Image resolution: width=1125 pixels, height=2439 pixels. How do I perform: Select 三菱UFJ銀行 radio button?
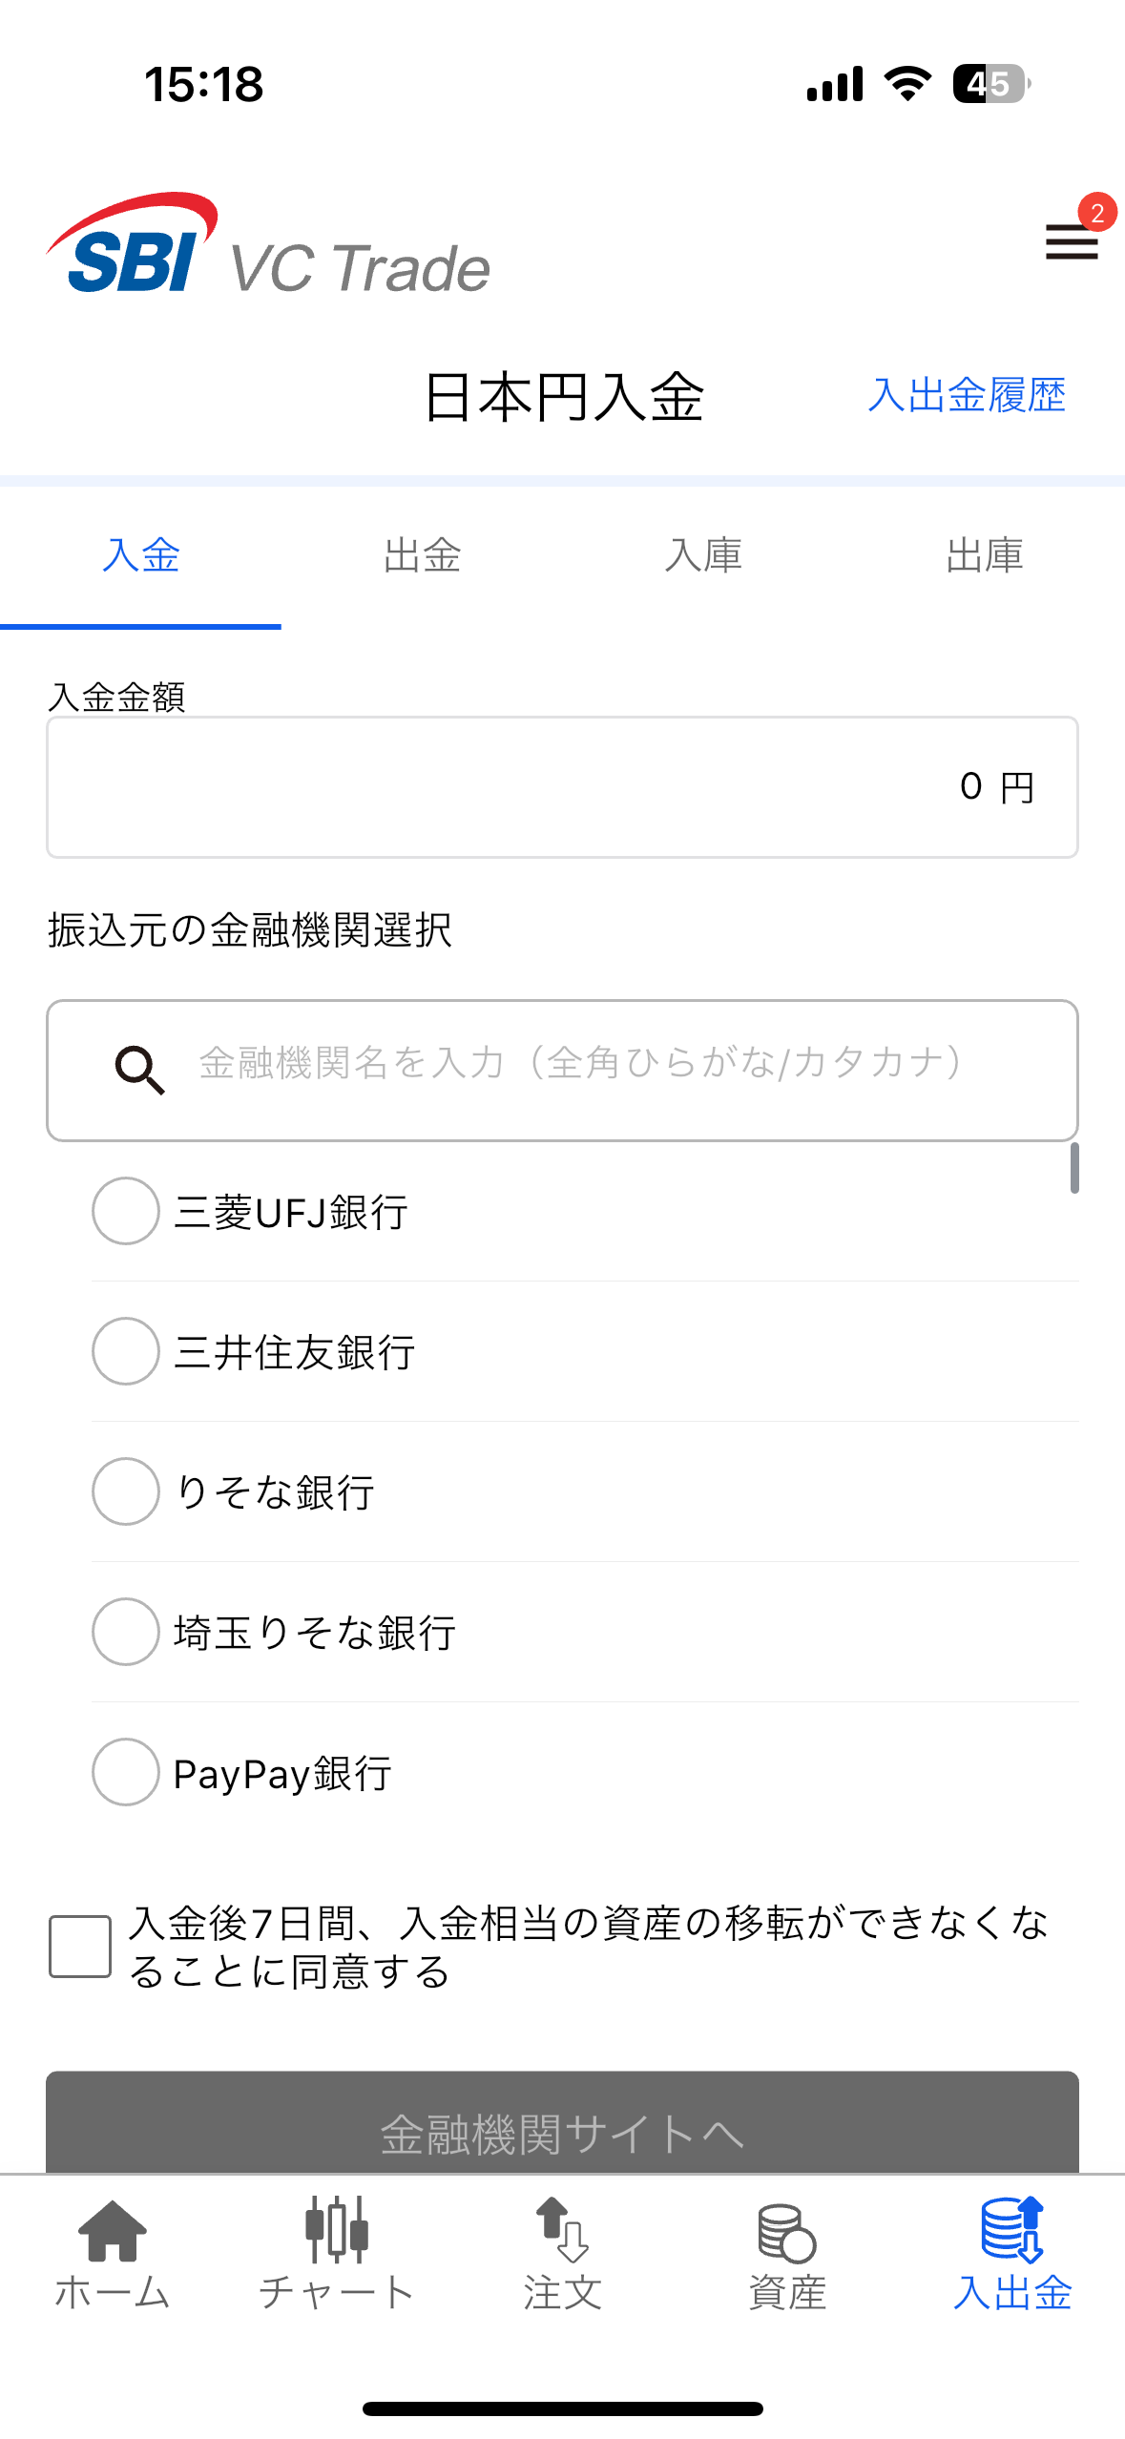pyautogui.click(x=126, y=1211)
